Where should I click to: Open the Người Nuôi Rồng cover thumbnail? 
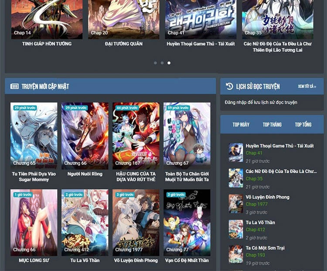(85, 136)
